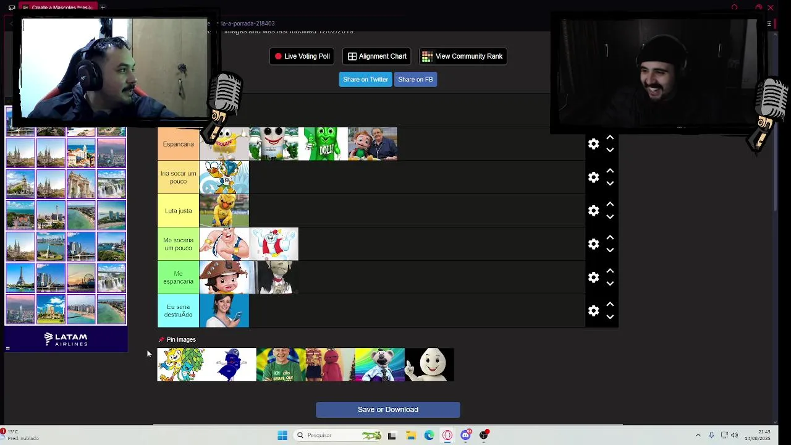Click the Eu seria destruído tier label
The image size is (791, 445).
178,311
